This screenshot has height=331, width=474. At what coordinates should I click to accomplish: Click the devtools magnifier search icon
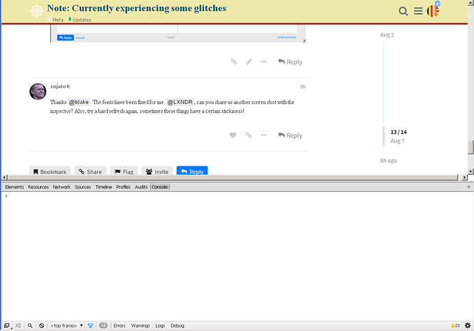30,326
